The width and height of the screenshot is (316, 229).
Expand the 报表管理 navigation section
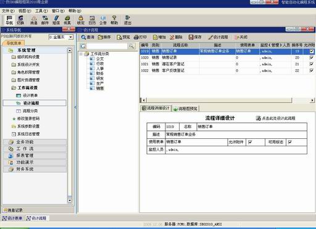tap(35, 156)
